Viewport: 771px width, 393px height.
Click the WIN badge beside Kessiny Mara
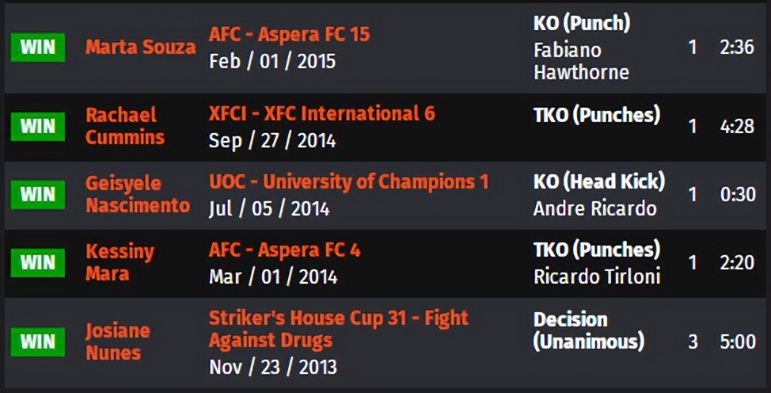pyautogui.click(x=37, y=262)
